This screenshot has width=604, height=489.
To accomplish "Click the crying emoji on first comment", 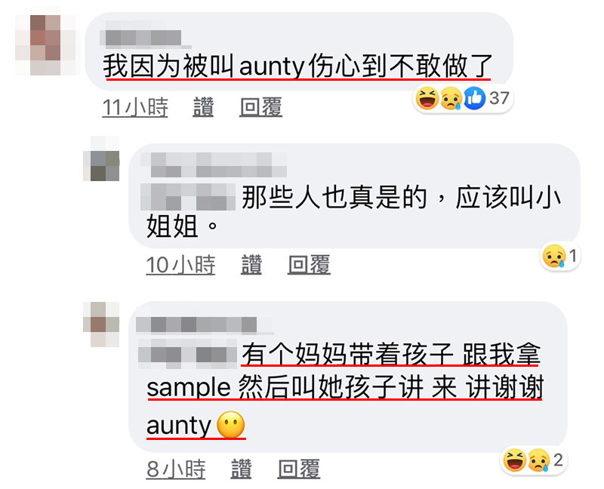I will coord(451,99).
